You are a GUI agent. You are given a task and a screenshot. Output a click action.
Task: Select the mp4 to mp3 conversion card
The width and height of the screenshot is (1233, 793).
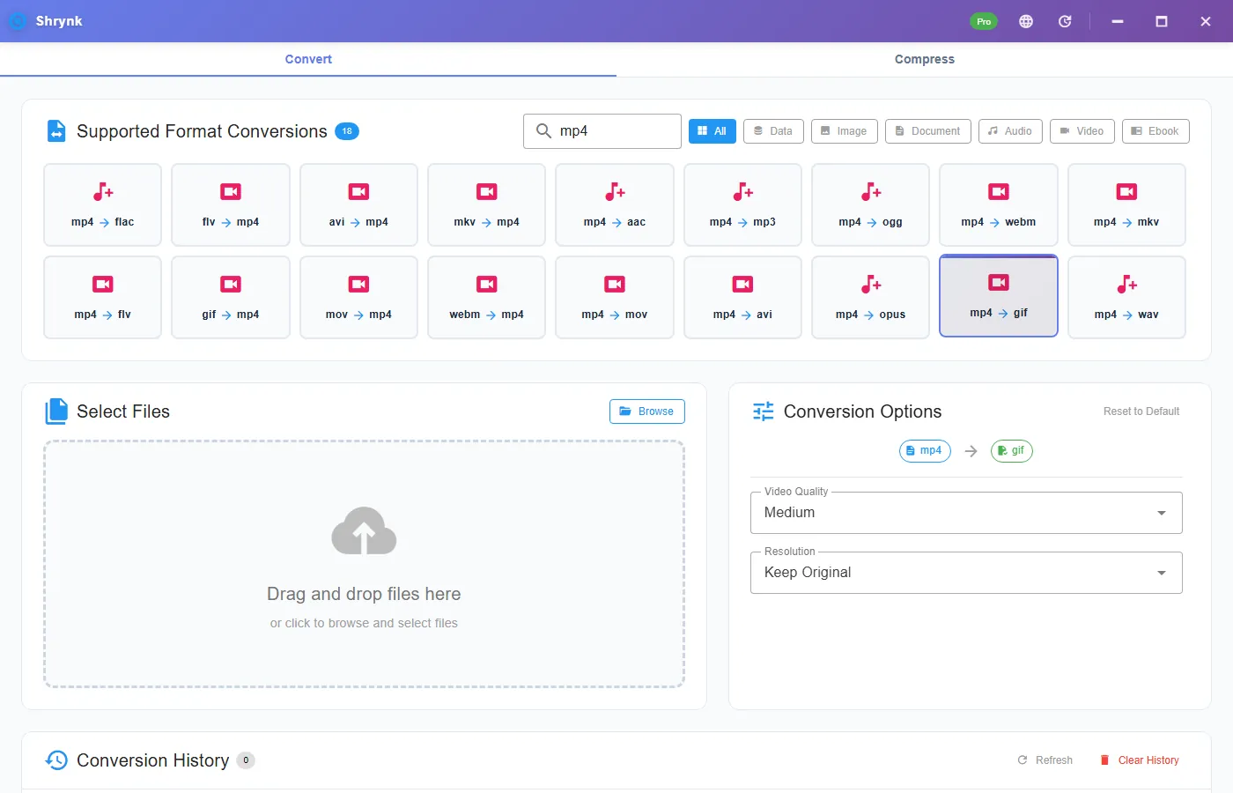click(742, 205)
